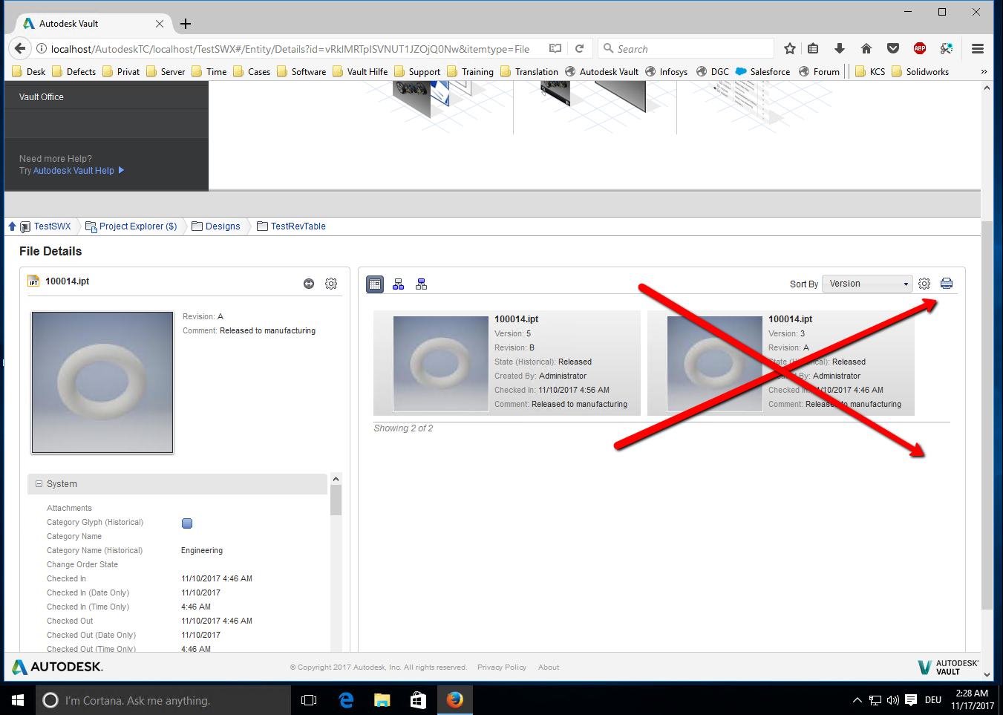
Task: Open the print icon beside Sort By
Action: point(947,284)
